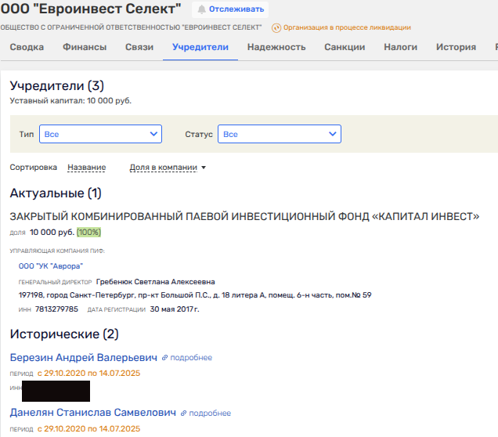The height and width of the screenshot is (437, 498).
Task: Open the Статус filter dropdown
Action: (x=279, y=135)
